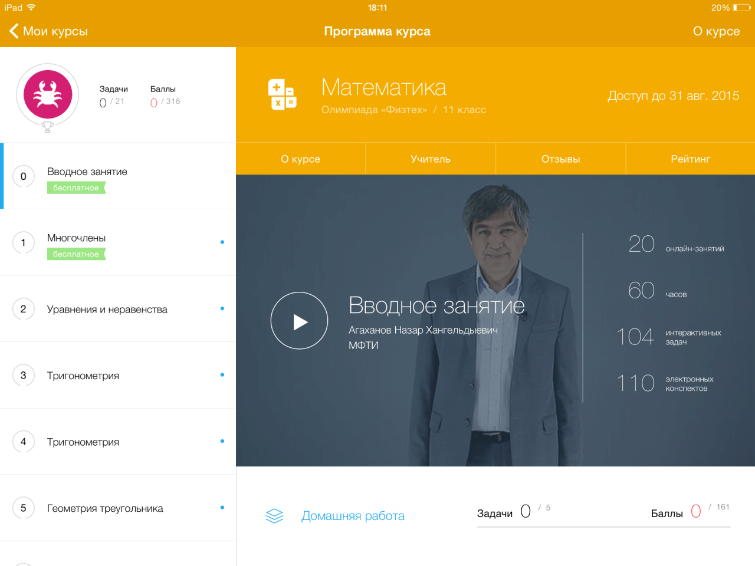Switch to the Учитель tab
The image size is (755, 566).
click(431, 159)
